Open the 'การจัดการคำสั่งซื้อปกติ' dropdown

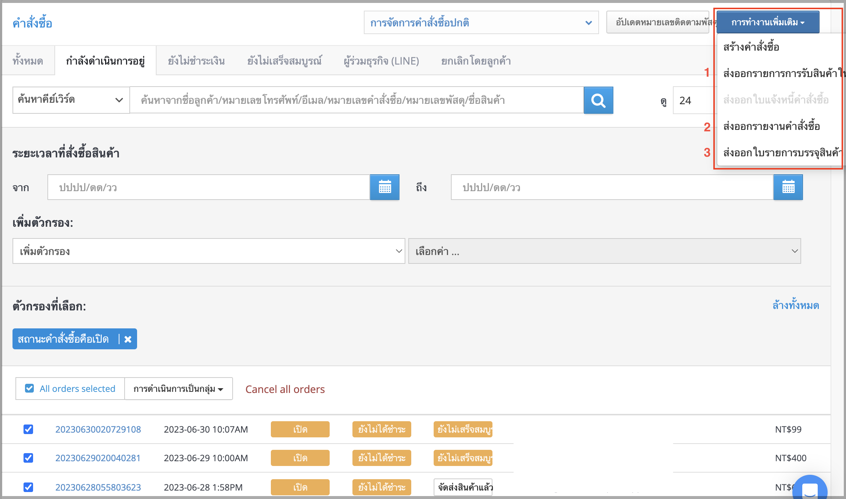point(481,23)
